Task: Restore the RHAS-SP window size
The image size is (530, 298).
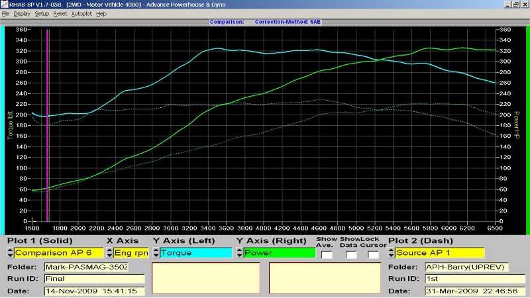Action: click(516, 5)
